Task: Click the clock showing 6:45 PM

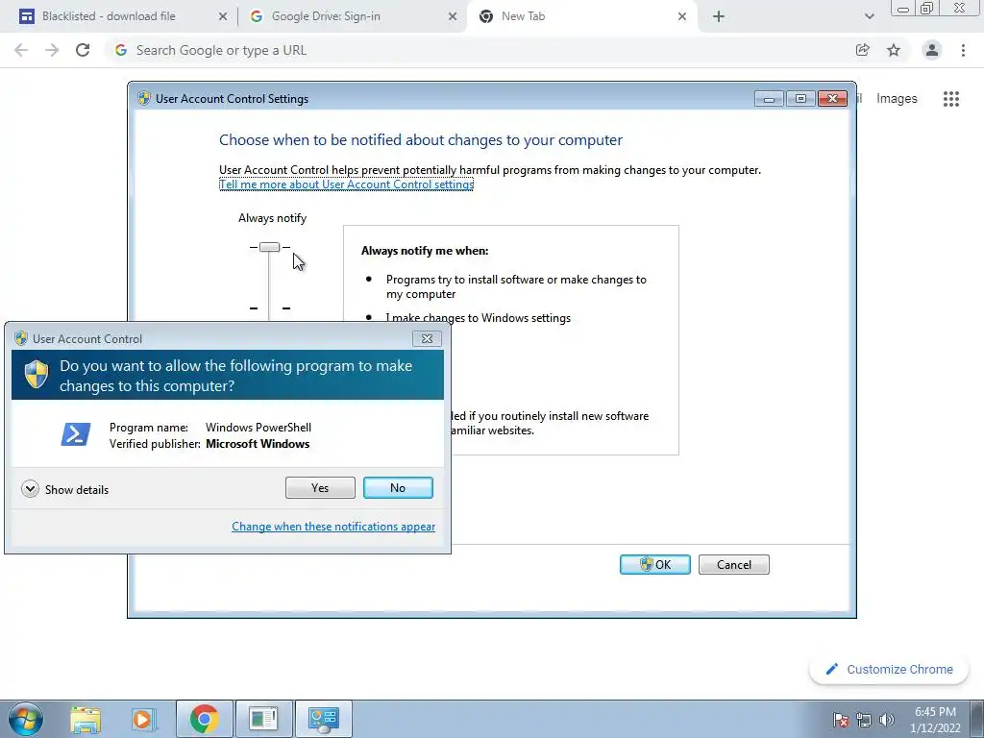Action: click(935, 720)
